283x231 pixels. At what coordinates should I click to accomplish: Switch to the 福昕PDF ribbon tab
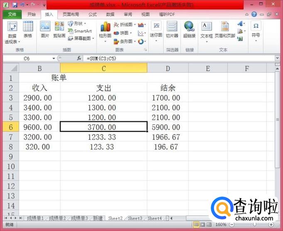pyautogui.click(x=167, y=15)
